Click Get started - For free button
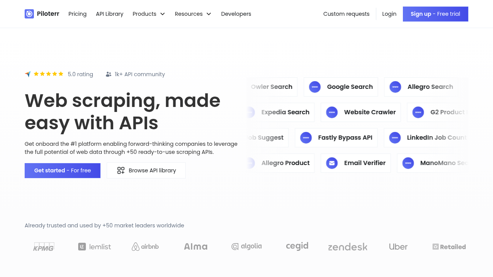Image resolution: width=493 pixels, height=277 pixels. tap(62, 170)
